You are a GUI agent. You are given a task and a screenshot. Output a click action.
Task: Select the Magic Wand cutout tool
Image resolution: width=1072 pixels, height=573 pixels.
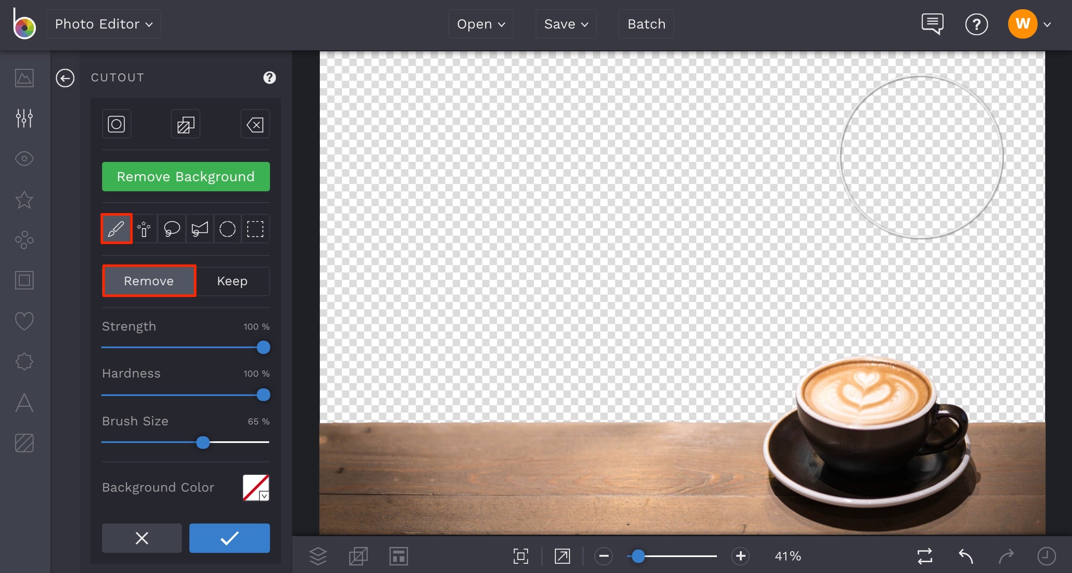point(144,229)
